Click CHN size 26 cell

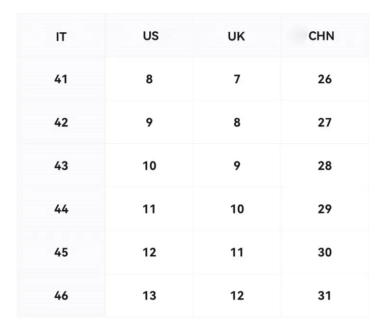[x=324, y=79]
